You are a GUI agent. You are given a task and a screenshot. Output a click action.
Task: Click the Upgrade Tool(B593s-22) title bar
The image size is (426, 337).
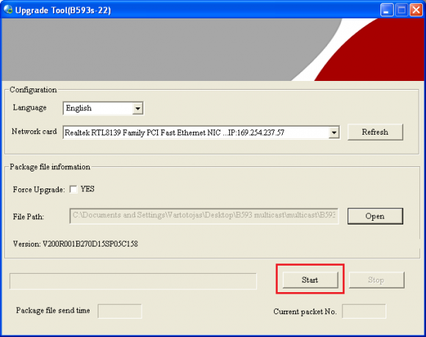click(190, 10)
